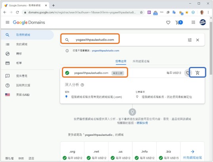The height and width of the screenshot is (162, 213).
Task: Select the .net domain ending card
Action: coord(96,152)
